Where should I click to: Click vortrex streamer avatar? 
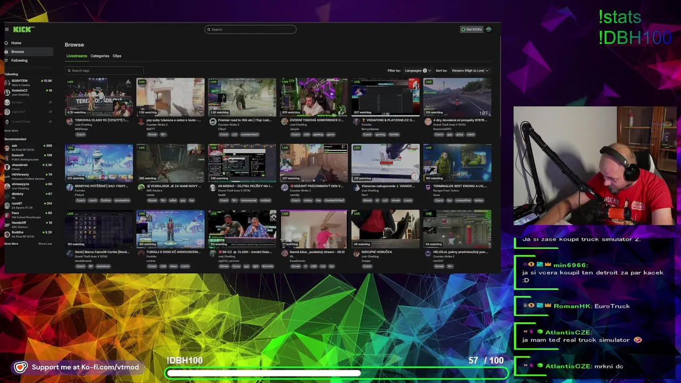pos(141,254)
